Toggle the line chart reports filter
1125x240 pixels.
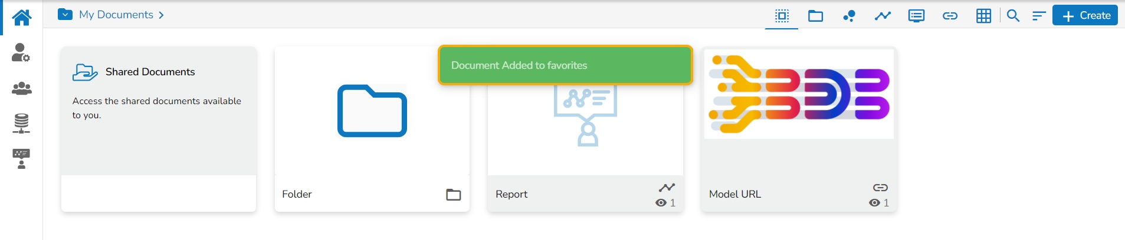coord(883,16)
